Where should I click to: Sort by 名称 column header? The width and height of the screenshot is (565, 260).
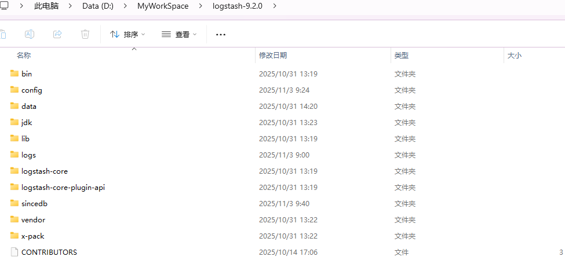24,56
